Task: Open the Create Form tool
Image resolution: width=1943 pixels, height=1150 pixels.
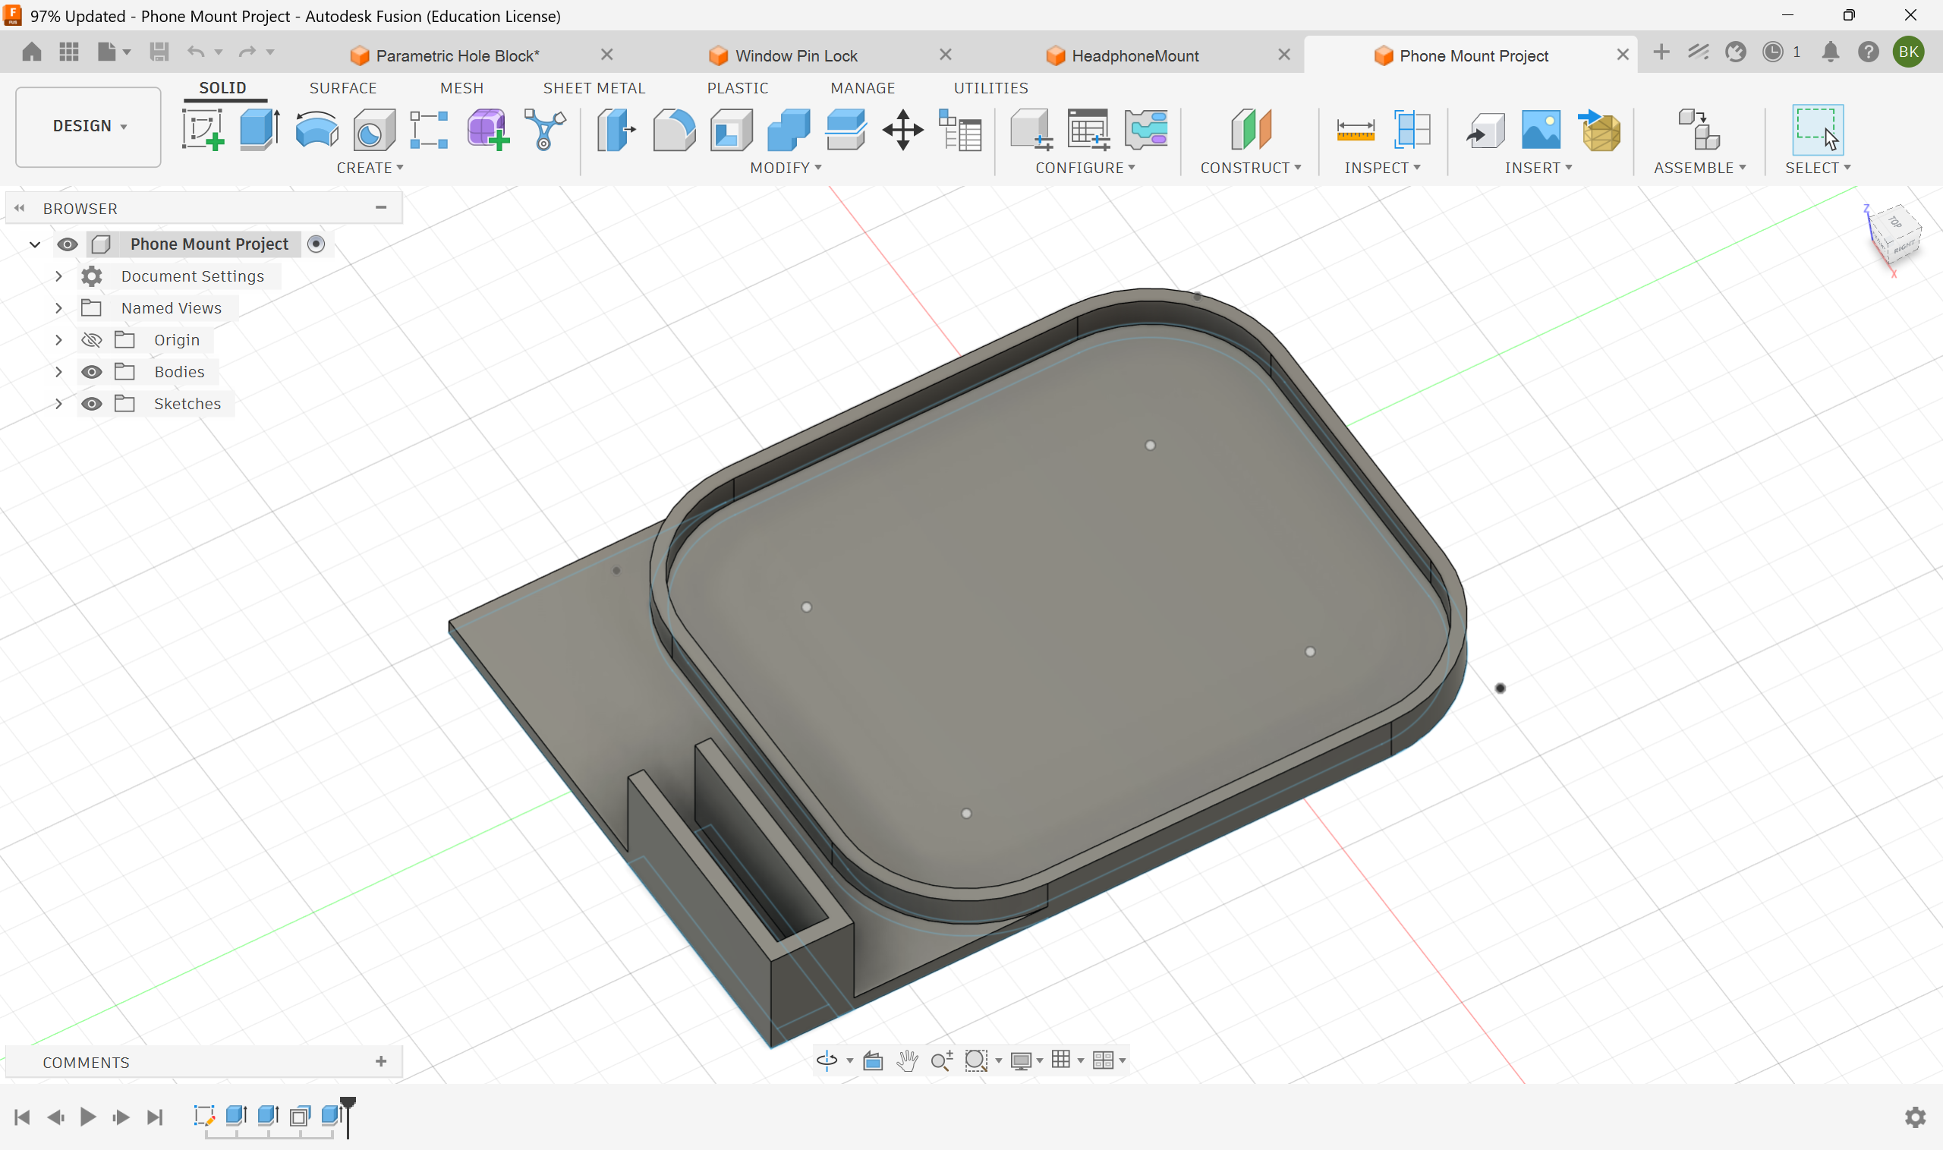Action: point(487,129)
